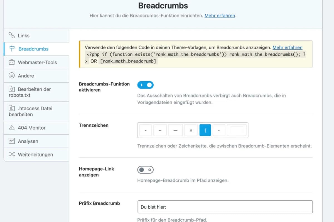
Task: Click the Breadcrumbs signpost icon
Action: pyautogui.click(x=12, y=49)
